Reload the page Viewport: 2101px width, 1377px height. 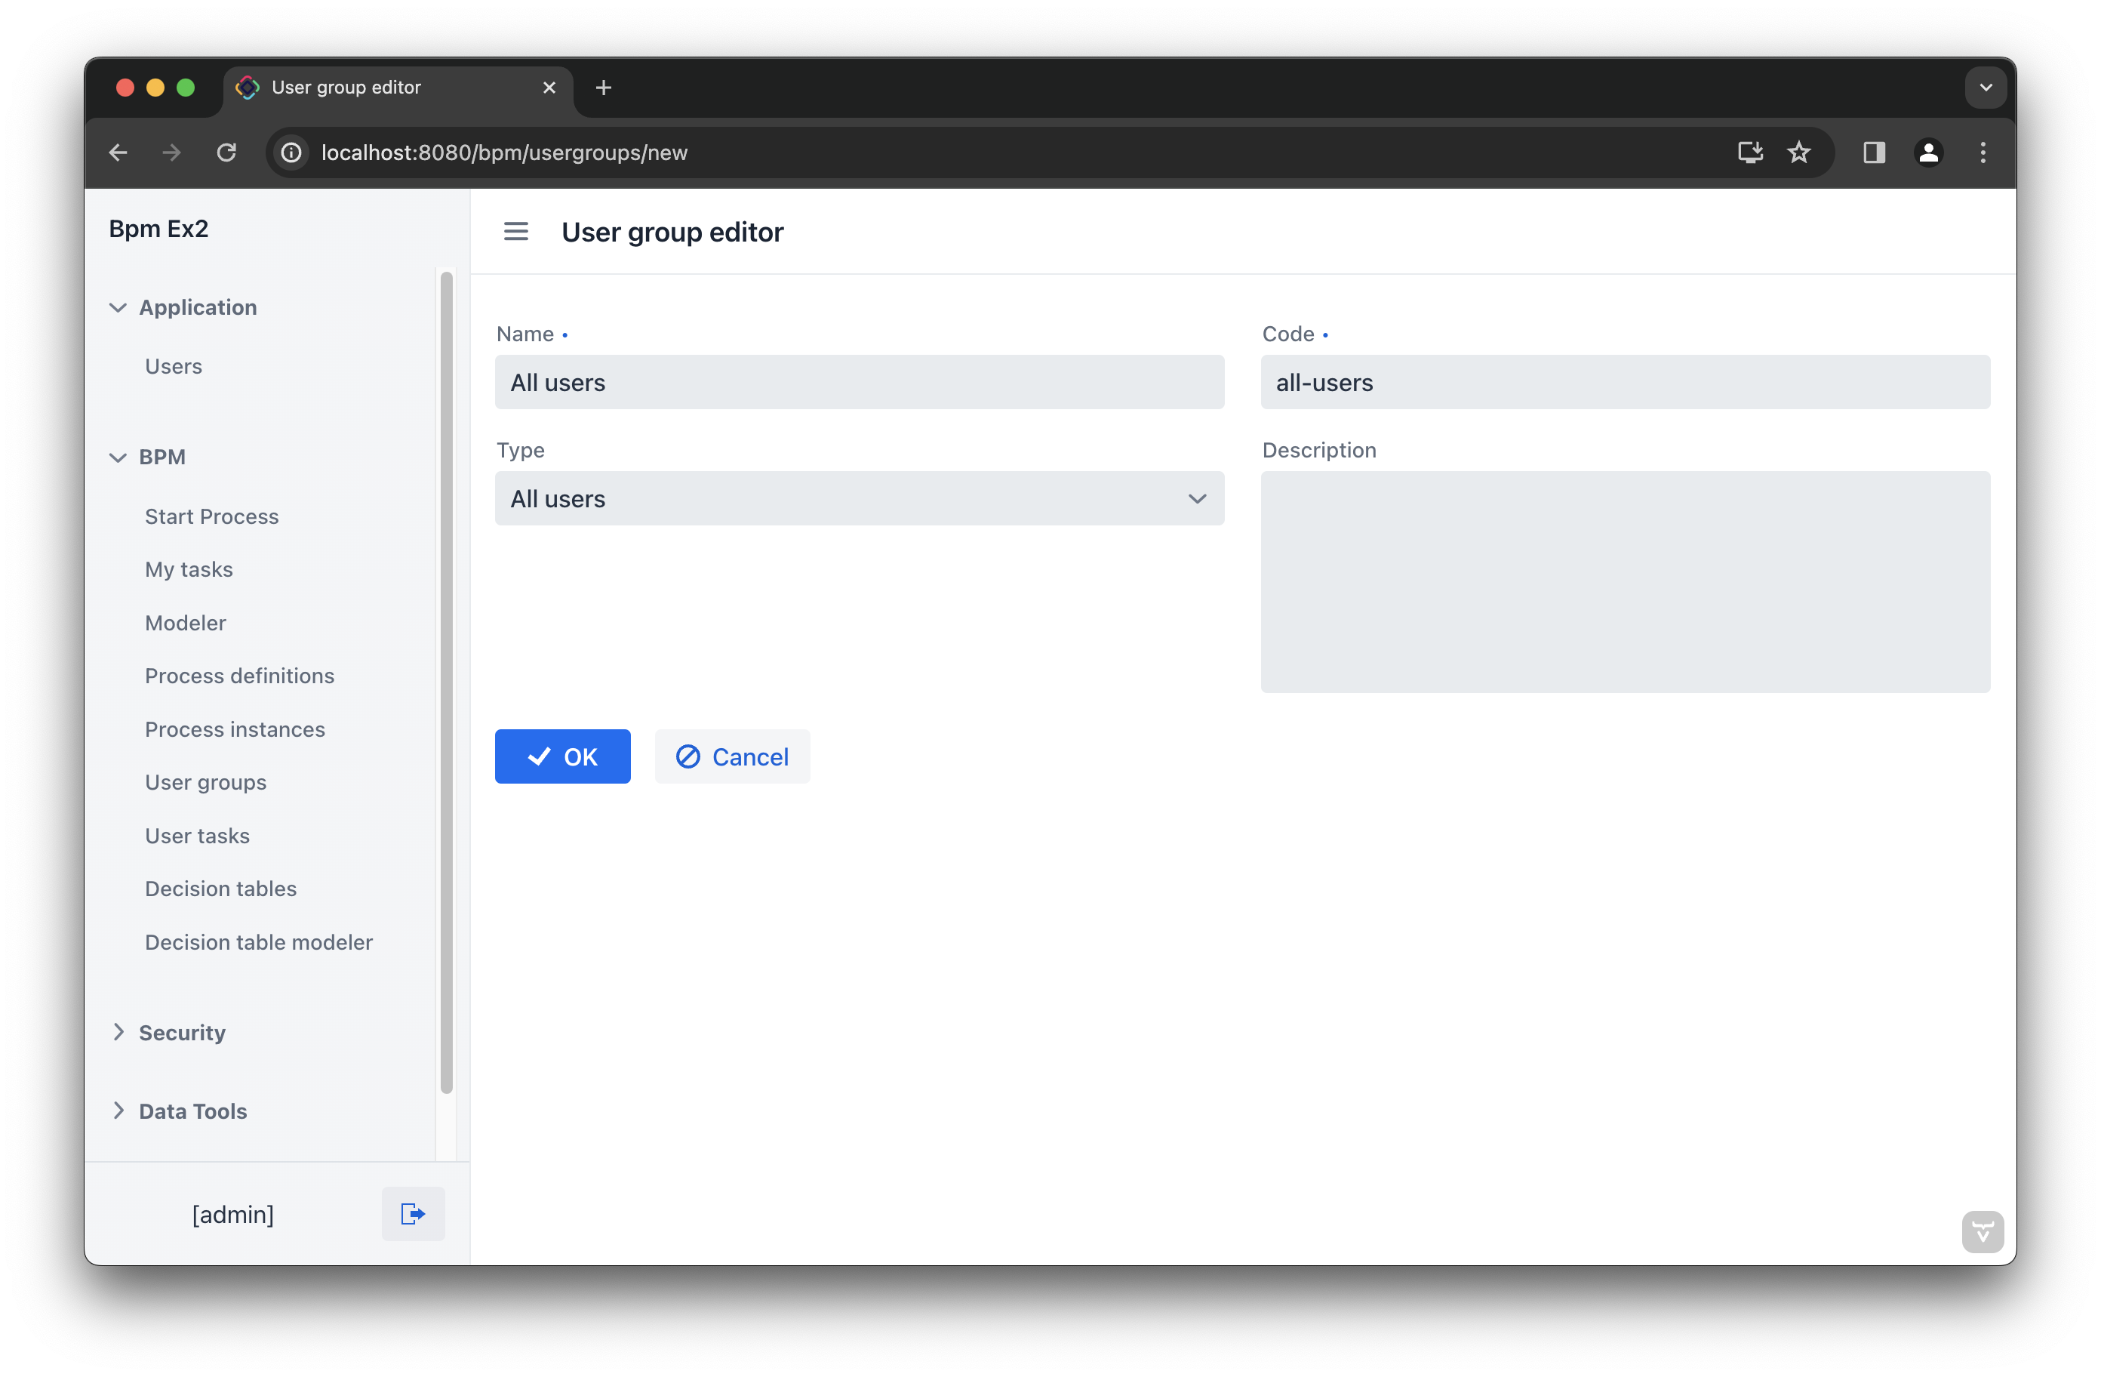click(227, 152)
